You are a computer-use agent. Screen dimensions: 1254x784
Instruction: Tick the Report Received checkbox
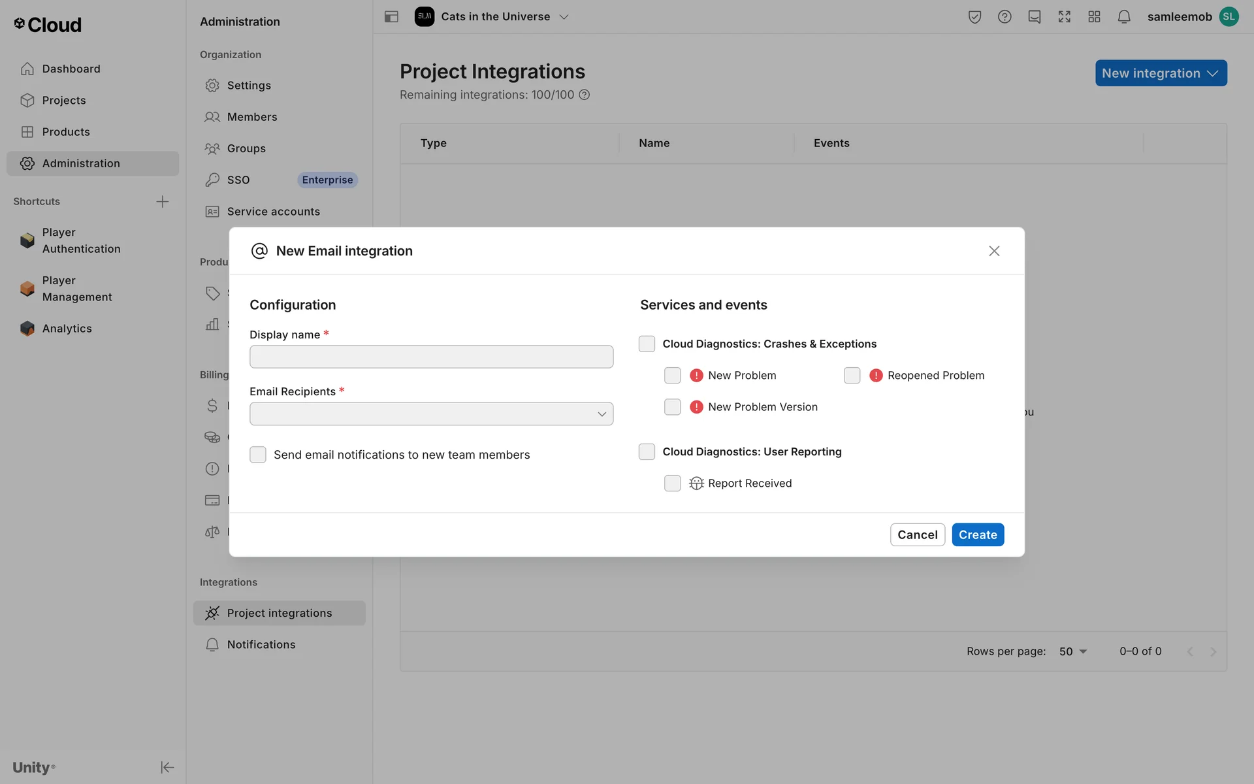(x=672, y=483)
